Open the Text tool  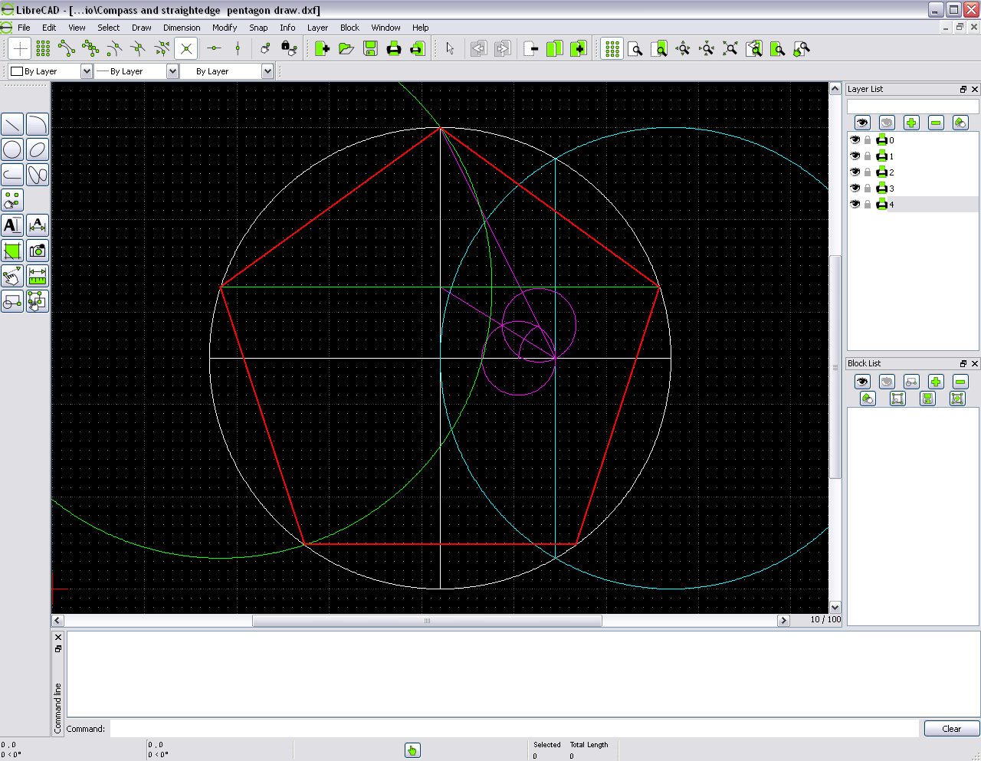click(11, 225)
